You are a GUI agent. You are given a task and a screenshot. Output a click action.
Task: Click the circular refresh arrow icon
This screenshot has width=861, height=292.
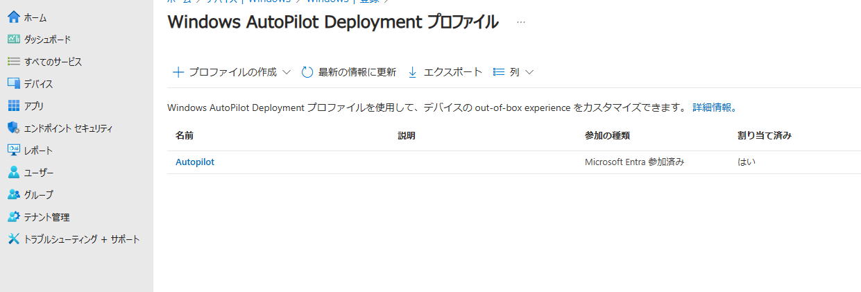pyautogui.click(x=307, y=72)
